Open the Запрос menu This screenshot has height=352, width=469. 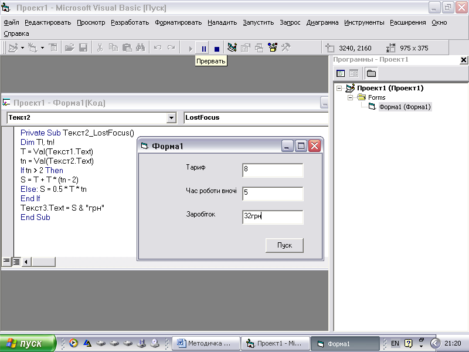[x=290, y=22]
